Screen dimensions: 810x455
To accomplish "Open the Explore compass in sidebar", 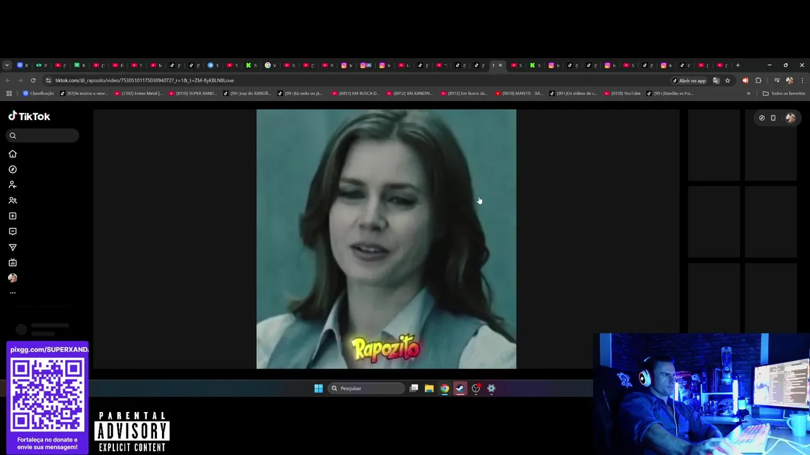I will (13, 169).
